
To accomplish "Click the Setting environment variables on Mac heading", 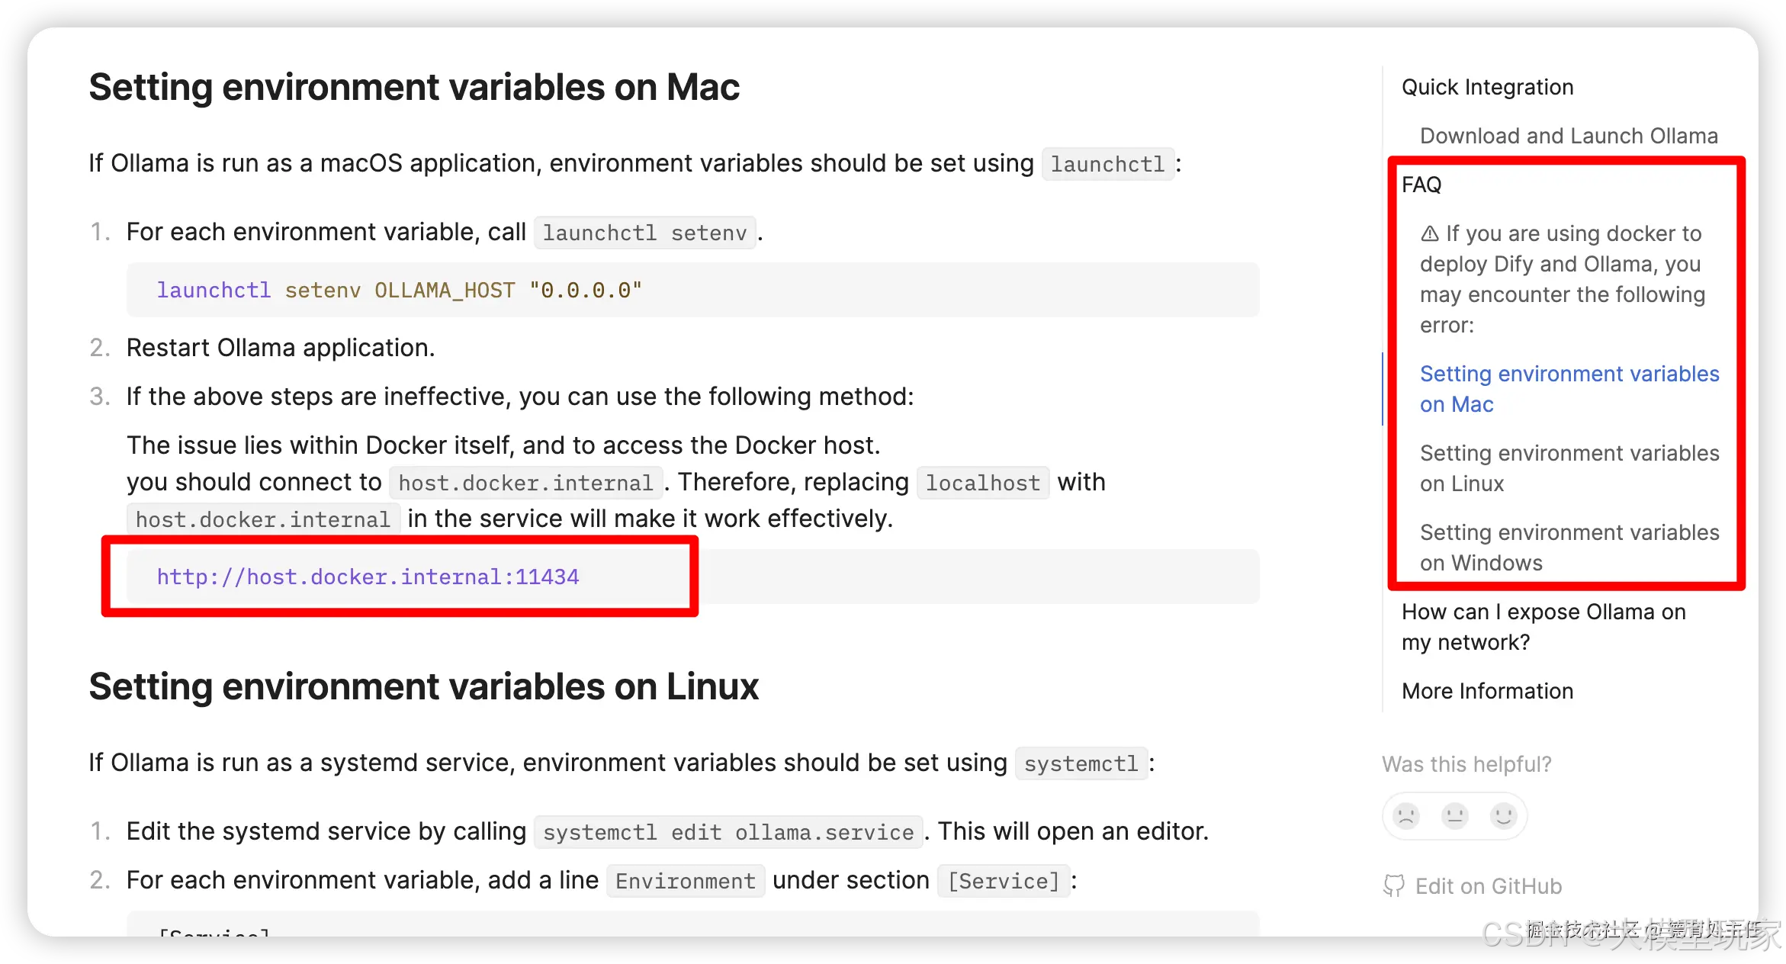I will pos(414,87).
